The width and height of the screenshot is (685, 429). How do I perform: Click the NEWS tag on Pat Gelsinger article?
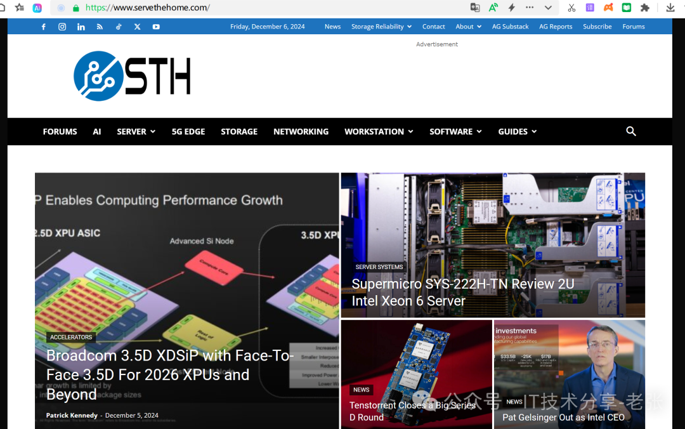514,402
